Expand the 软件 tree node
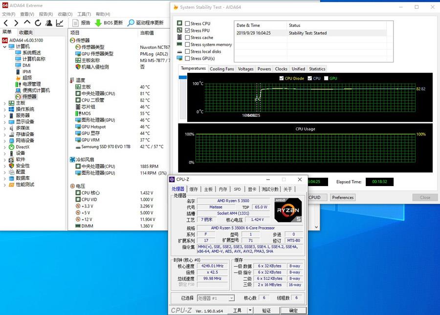440x315 pixels. pos(4,160)
